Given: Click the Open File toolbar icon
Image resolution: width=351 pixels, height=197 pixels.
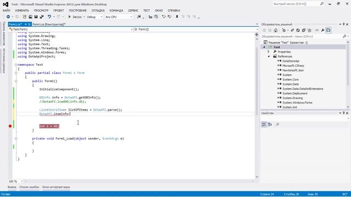Looking at the screenshot, I should [30, 17].
